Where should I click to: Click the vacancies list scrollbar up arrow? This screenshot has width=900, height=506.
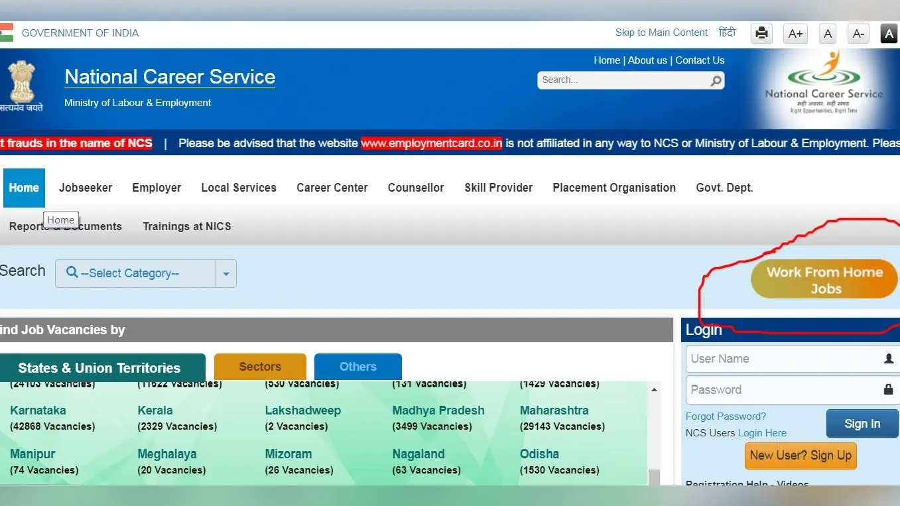point(654,390)
